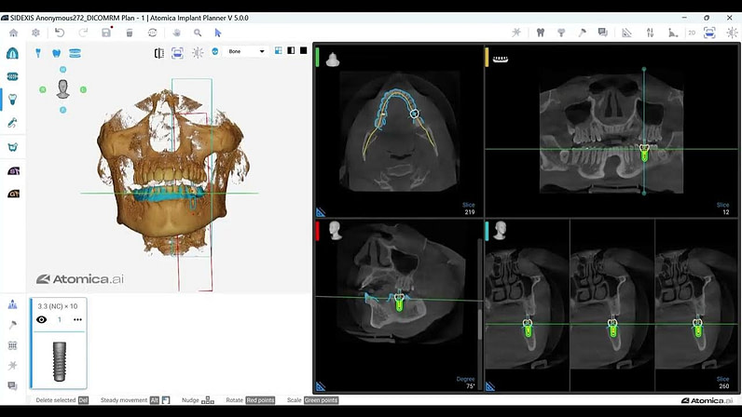
Task: Click the Home icon in top toolbar
Action: point(13,33)
